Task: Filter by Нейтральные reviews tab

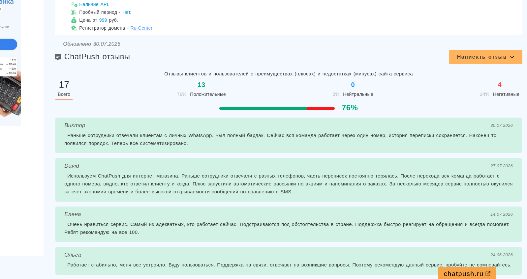Action: pyautogui.click(x=353, y=89)
